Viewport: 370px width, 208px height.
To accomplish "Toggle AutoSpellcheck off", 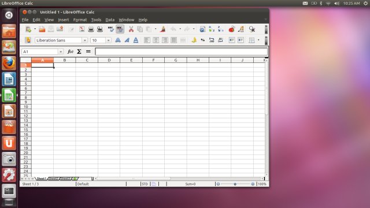I will (120, 29).
